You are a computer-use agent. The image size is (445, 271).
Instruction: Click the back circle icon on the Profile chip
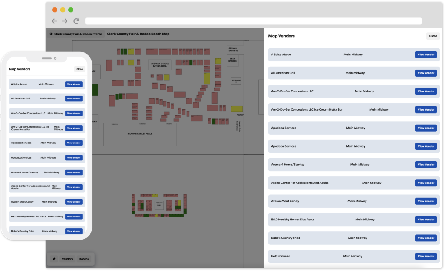(x=51, y=34)
